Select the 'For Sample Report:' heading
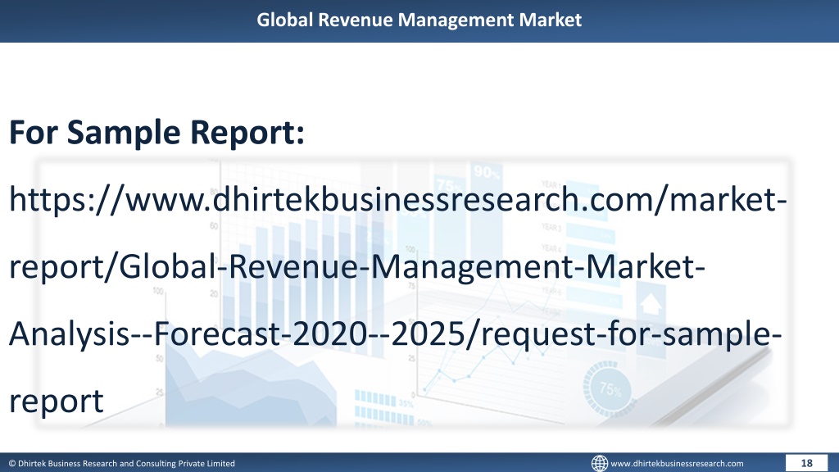The image size is (839, 472). (x=156, y=132)
